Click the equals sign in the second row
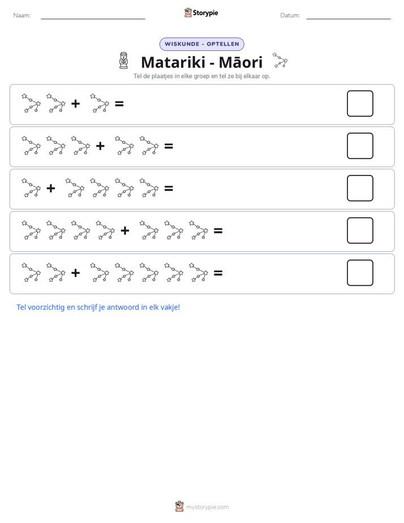 tap(169, 146)
